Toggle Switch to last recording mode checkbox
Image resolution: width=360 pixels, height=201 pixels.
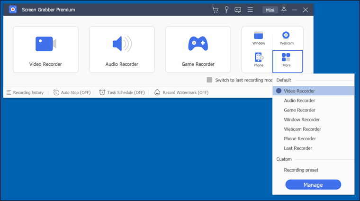click(209, 80)
